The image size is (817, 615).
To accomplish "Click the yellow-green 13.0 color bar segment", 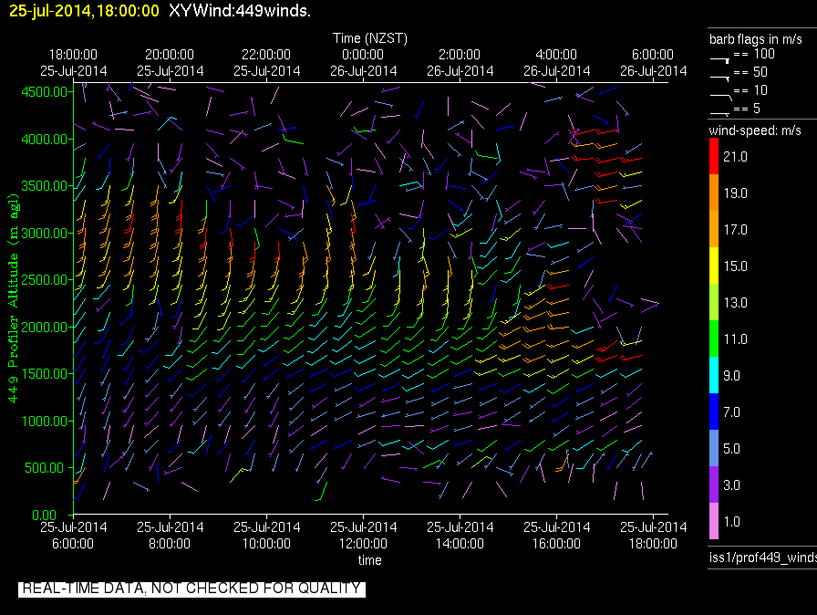I will tap(714, 302).
